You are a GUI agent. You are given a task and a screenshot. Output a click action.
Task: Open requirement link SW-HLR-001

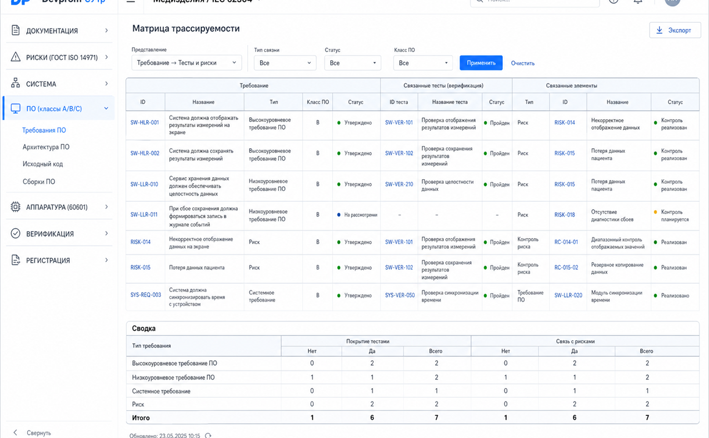click(x=144, y=123)
